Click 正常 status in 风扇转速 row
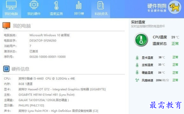Image resolution: width=184 pixels, height=114 pixels. pyautogui.click(x=175, y=80)
